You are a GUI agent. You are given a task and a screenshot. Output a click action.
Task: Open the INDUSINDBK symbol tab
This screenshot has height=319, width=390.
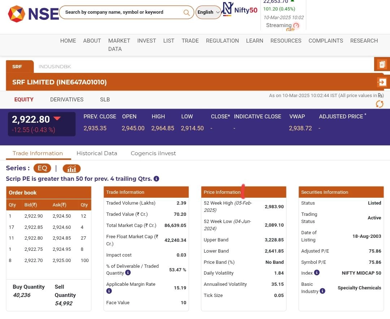55,66
